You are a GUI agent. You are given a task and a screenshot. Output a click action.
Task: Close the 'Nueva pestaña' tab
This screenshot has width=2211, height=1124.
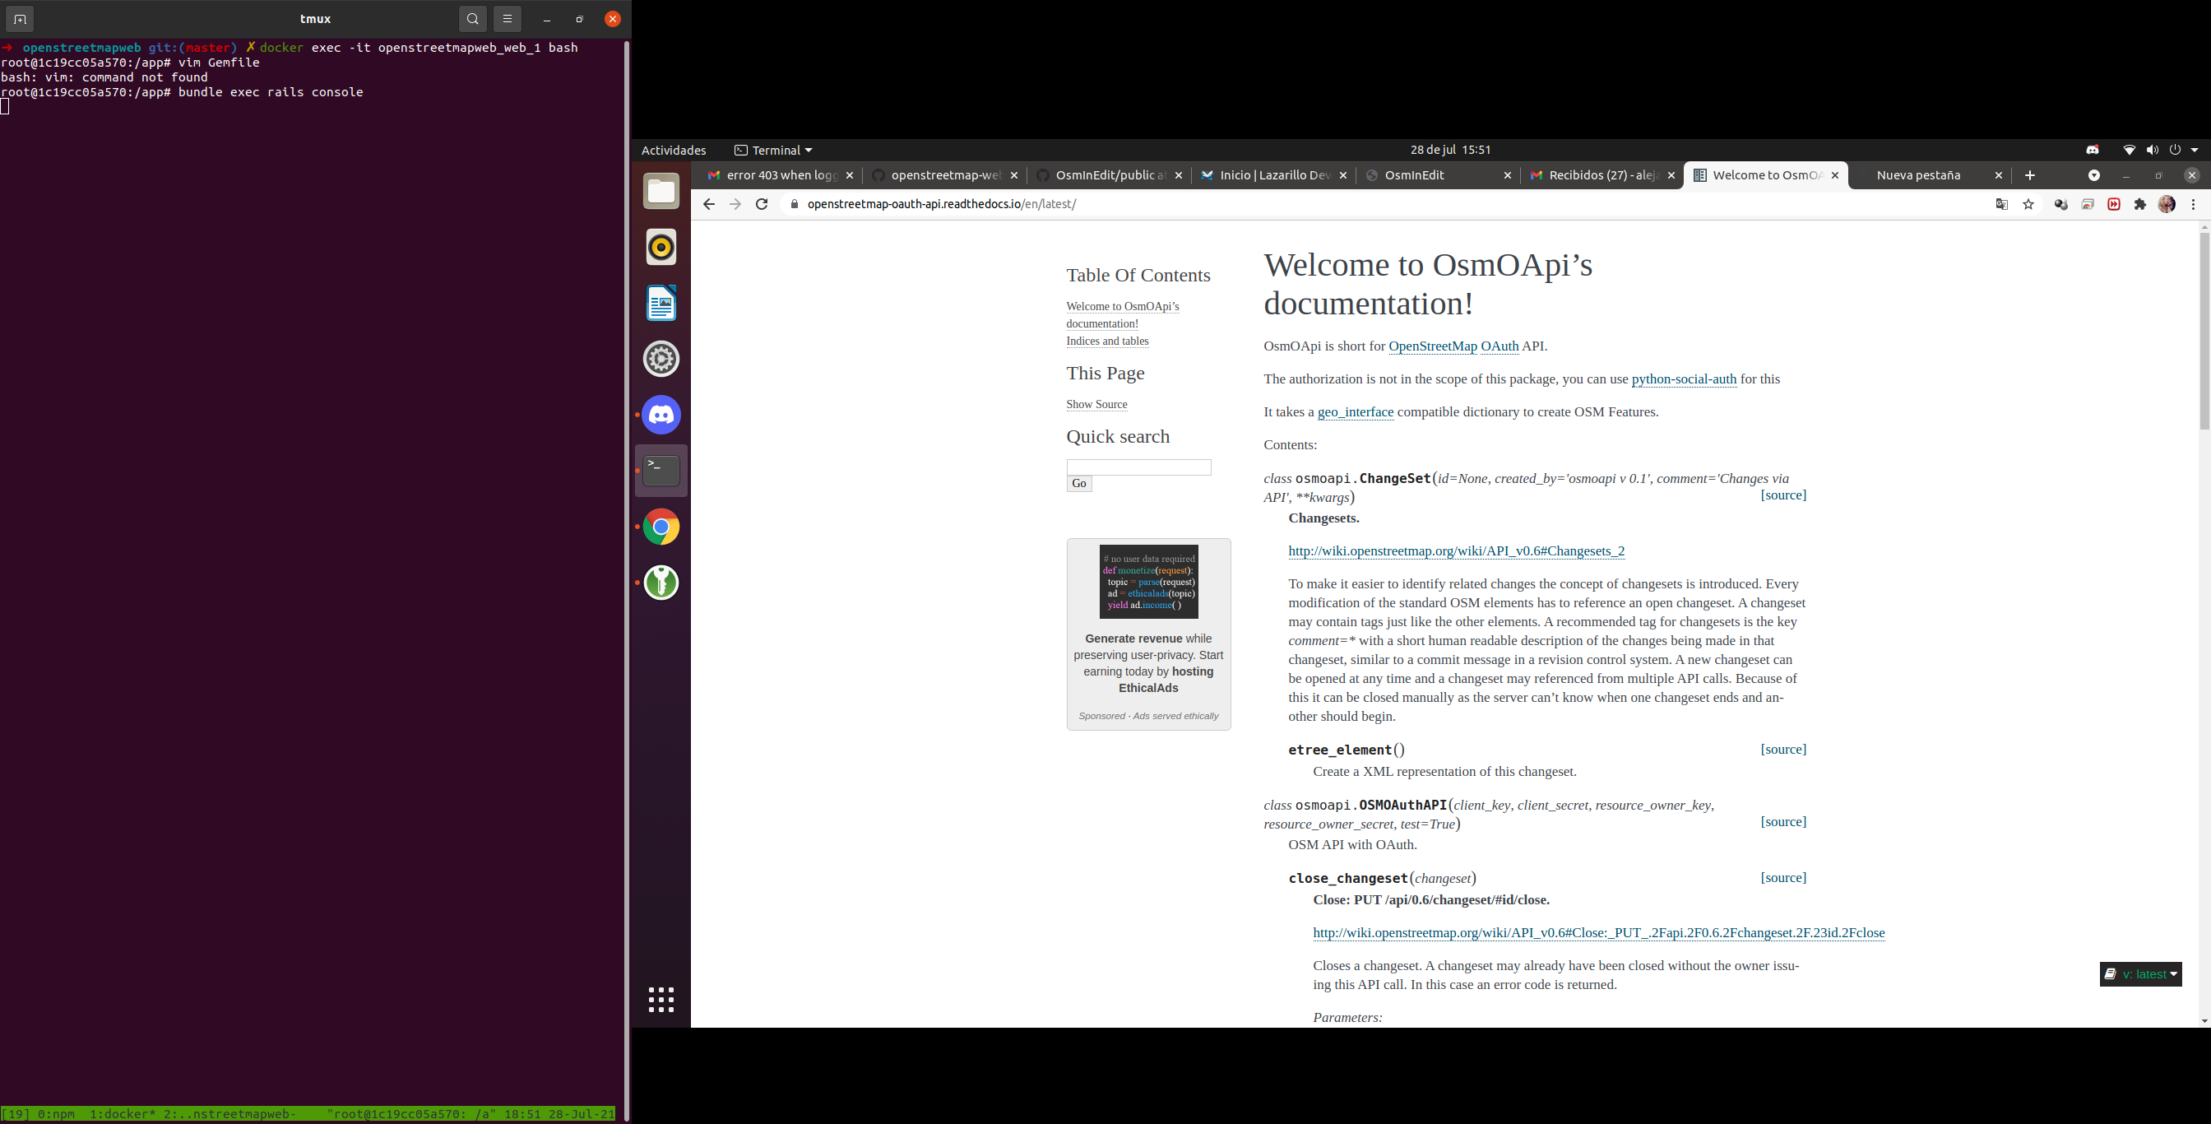coord(1998,175)
